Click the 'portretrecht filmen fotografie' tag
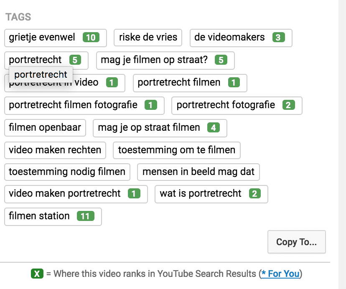The width and height of the screenshot is (346, 289). (73, 105)
